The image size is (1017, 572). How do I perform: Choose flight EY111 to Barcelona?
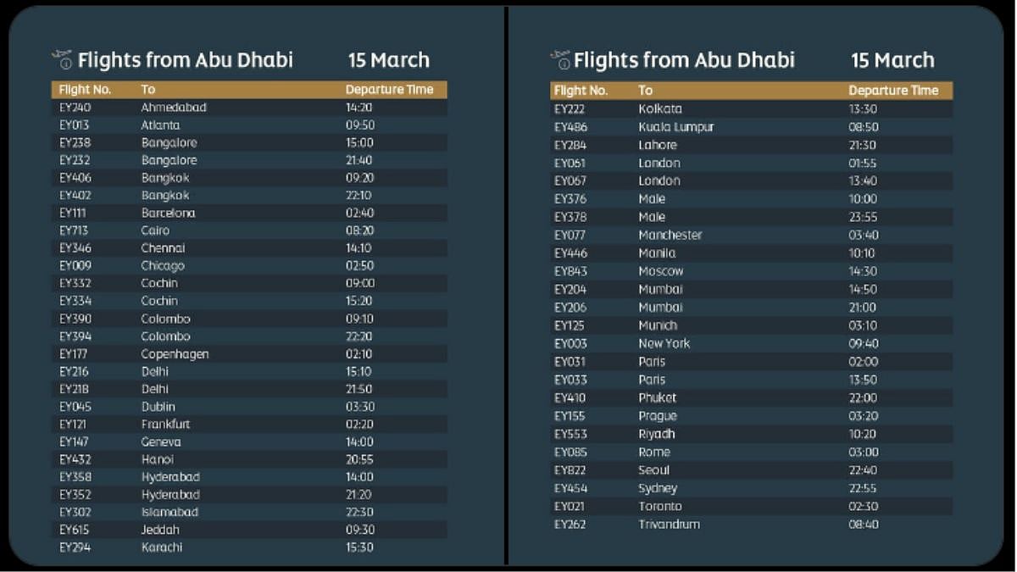249,214
